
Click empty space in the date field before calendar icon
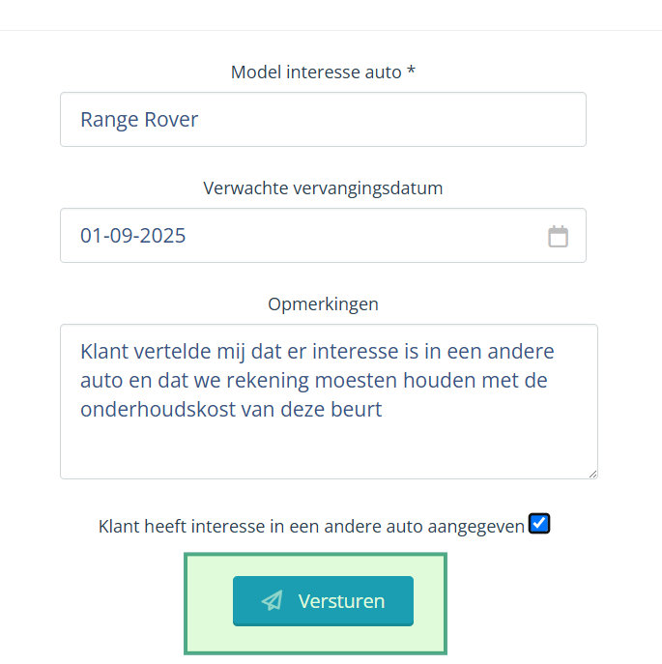(364, 236)
